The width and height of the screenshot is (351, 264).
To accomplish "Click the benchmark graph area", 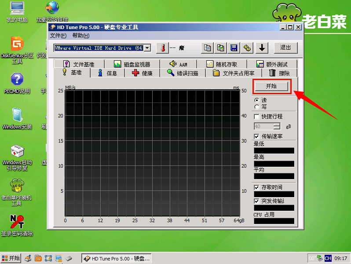I will tap(153, 153).
